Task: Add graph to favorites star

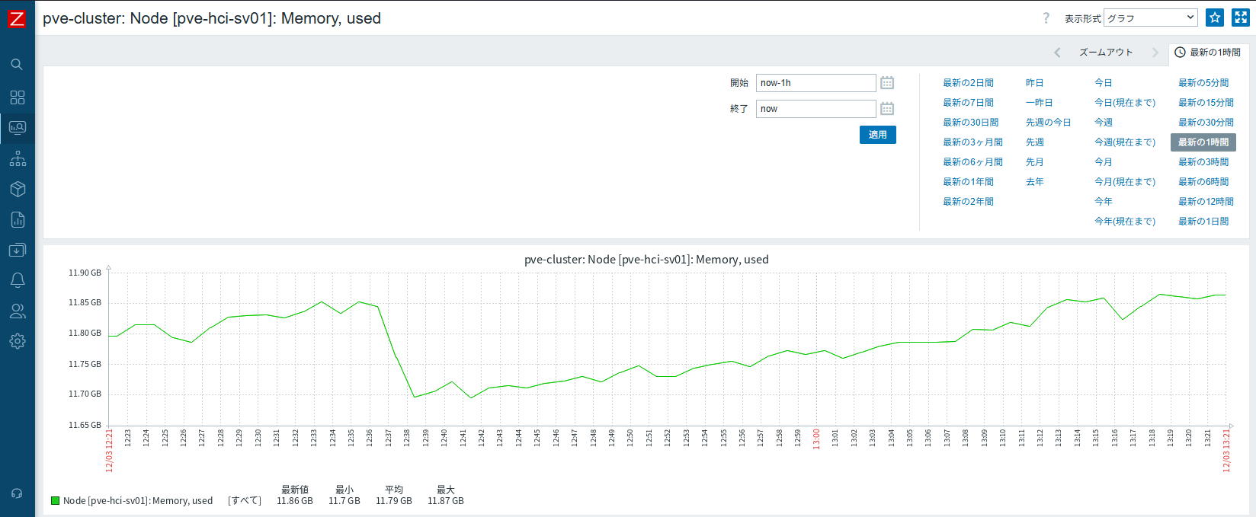Action: point(1215,18)
